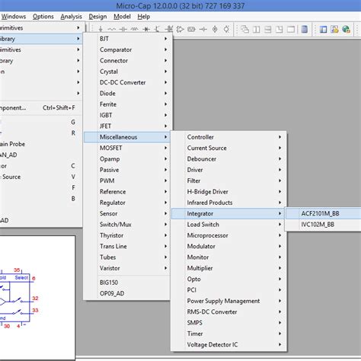Open the Windows menu
This screenshot has height=361, width=361.
click(14, 17)
